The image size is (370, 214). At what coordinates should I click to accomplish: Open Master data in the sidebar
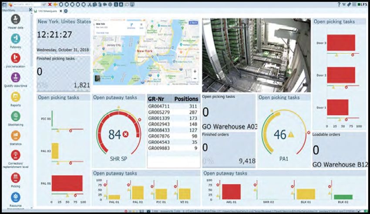pyautogui.click(x=16, y=20)
